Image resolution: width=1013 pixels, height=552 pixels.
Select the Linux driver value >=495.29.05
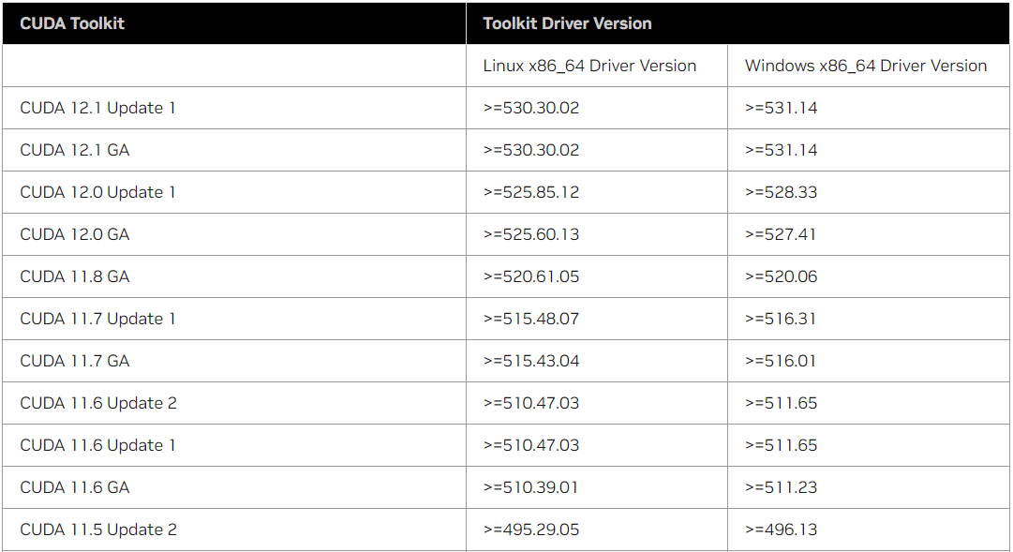531,530
